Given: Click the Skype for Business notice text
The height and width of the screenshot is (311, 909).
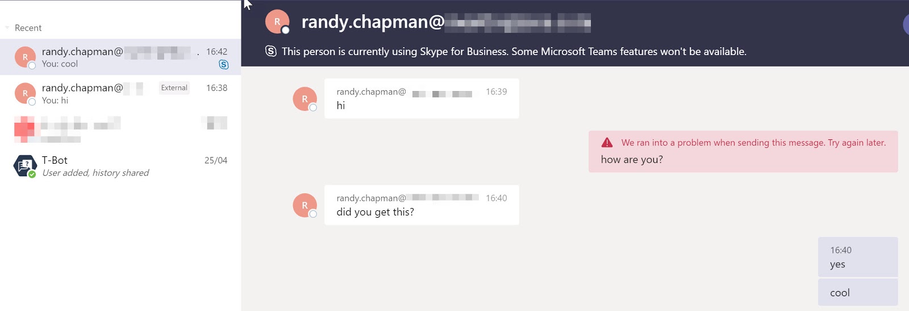Looking at the screenshot, I should coord(514,52).
